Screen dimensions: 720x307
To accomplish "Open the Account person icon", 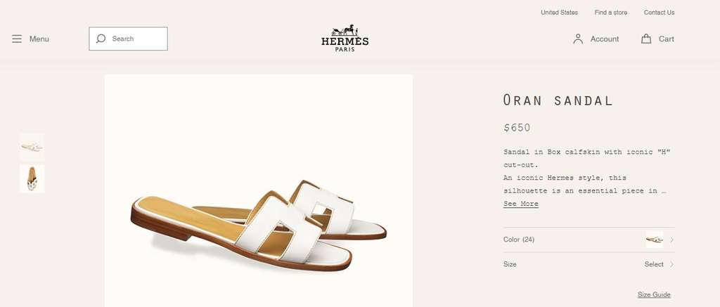I will [x=578, y=39].
